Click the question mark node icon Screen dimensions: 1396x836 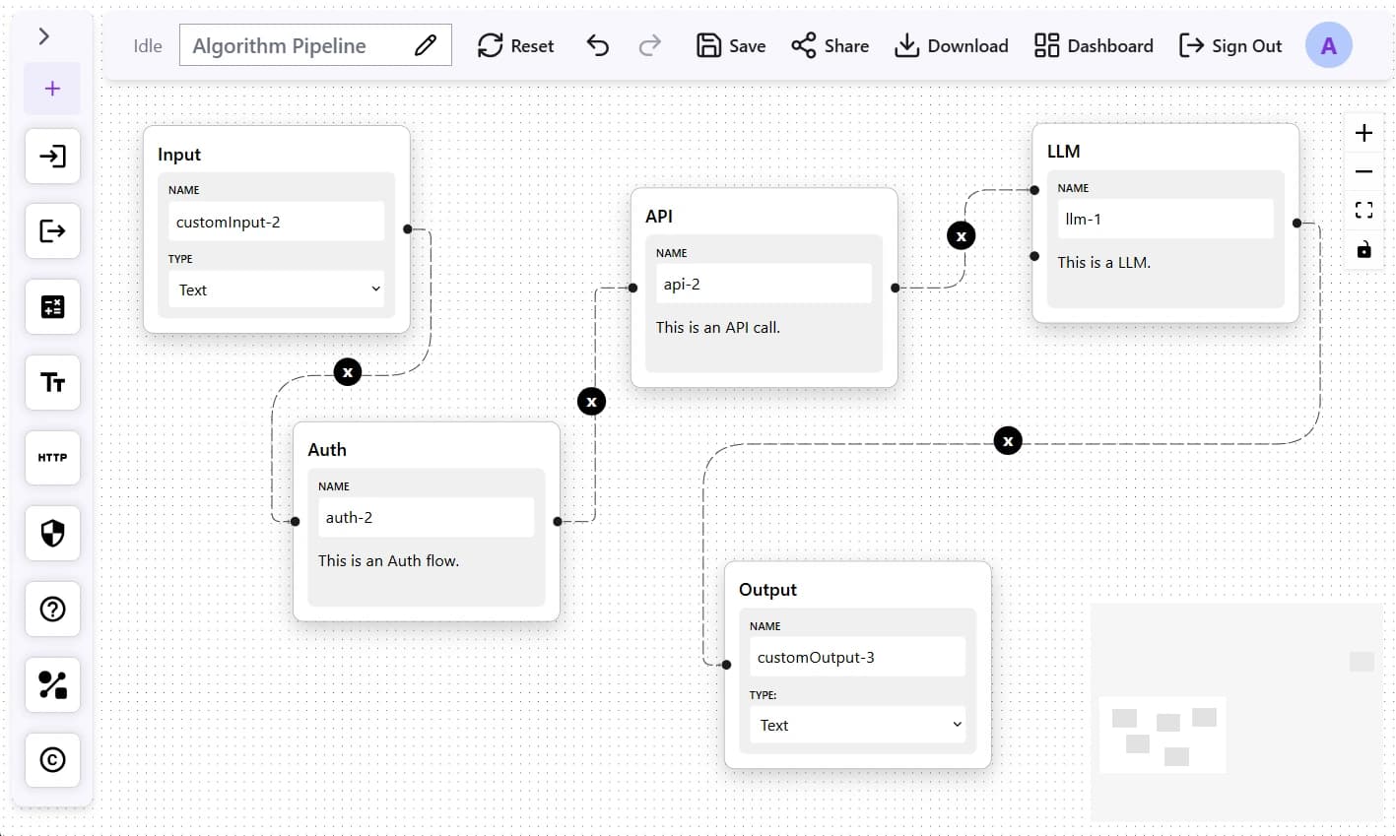coord(52,609)
